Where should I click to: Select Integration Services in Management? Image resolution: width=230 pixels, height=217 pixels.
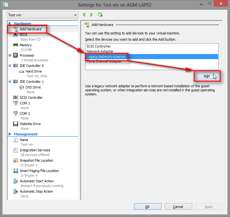35,150
